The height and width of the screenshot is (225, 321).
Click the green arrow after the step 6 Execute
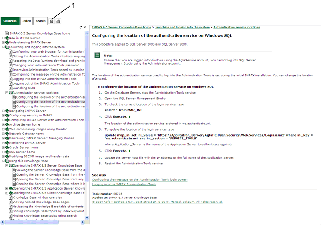click(130, 151)
